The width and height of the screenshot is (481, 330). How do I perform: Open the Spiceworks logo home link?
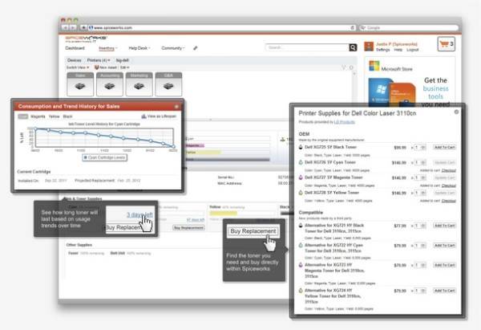coord(86,39)
